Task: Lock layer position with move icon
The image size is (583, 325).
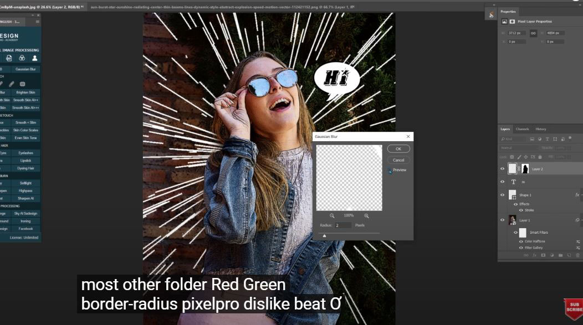Action: tap(526, 157)
